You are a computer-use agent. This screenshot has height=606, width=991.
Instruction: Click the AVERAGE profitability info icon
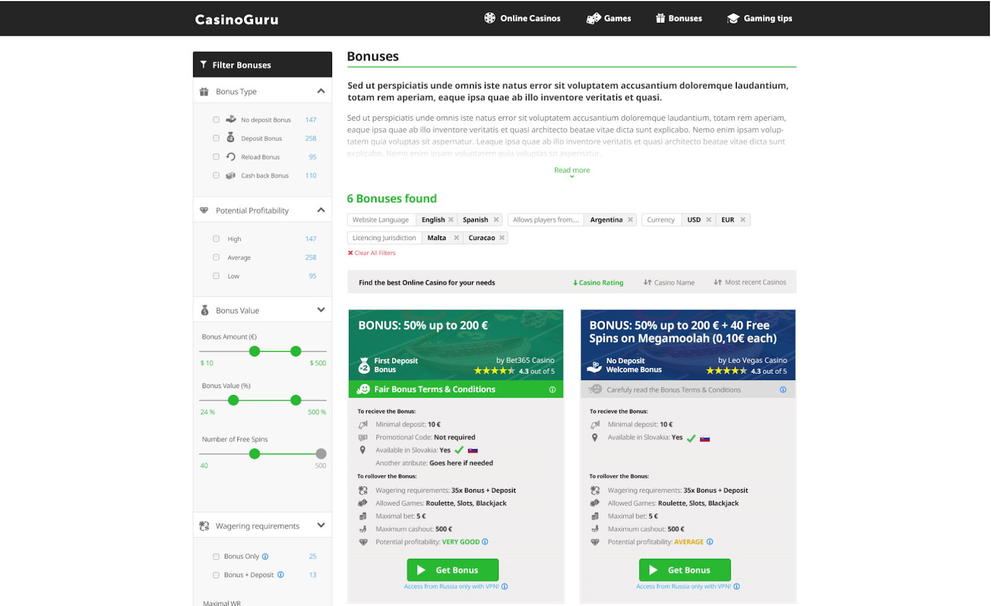click(x=710, y=542)
